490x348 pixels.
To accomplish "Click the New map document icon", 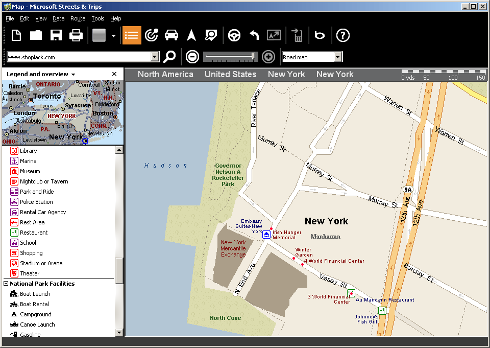I will 16,35.
